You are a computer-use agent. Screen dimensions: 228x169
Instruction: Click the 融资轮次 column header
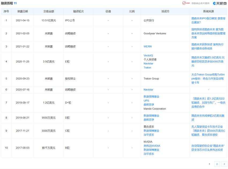(79, 11)
